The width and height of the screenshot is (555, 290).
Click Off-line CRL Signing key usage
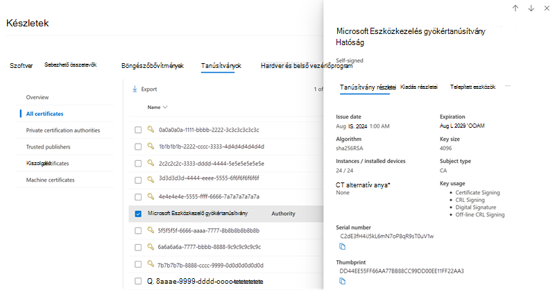tap(480, 214)
